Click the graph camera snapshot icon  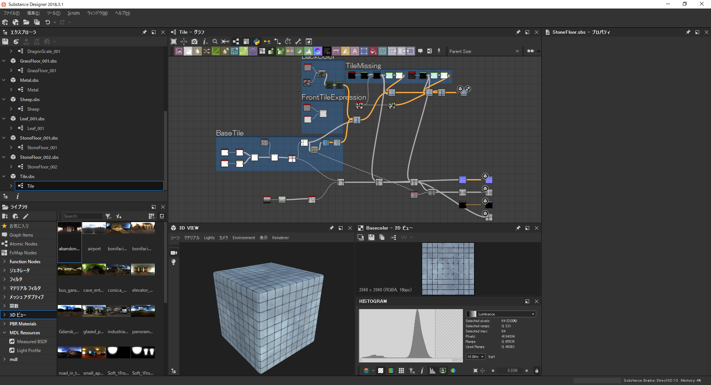click(194, 41)
